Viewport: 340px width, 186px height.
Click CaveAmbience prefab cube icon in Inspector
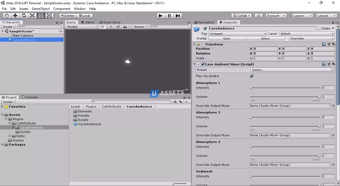click(197, 29)
